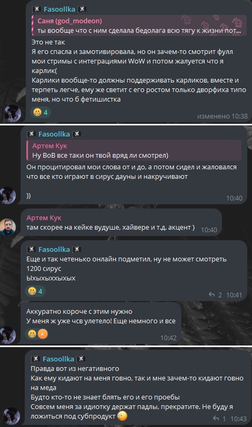Click the изменено 10:38 timestamp
This screenshot has width=252, height=427.
click(222, 116)
